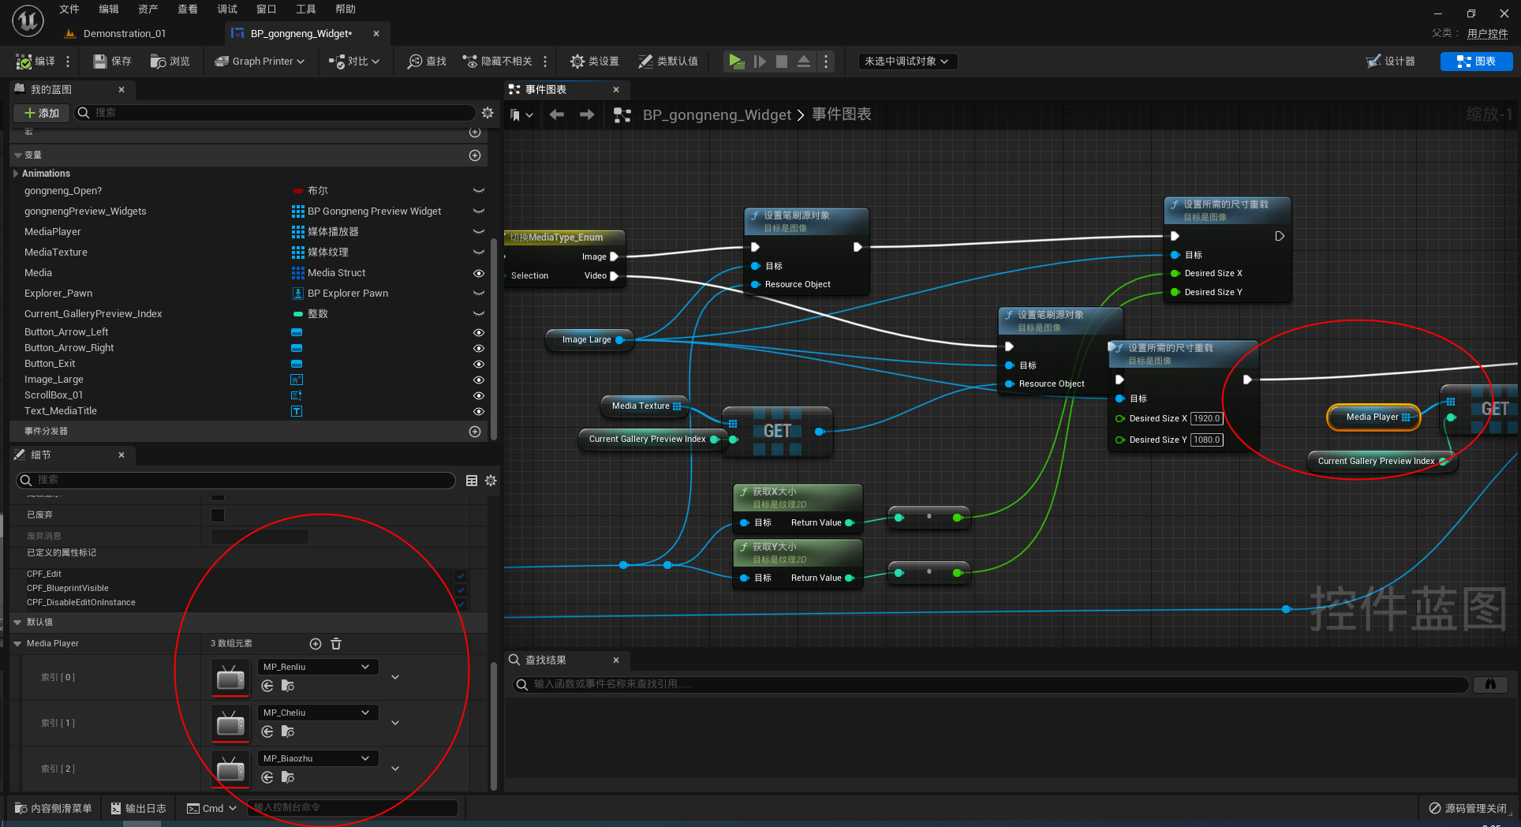Image resolution: width=1521 pixels, height=827 pixels.
Task: Expand the Animations category
Action: 16,174
